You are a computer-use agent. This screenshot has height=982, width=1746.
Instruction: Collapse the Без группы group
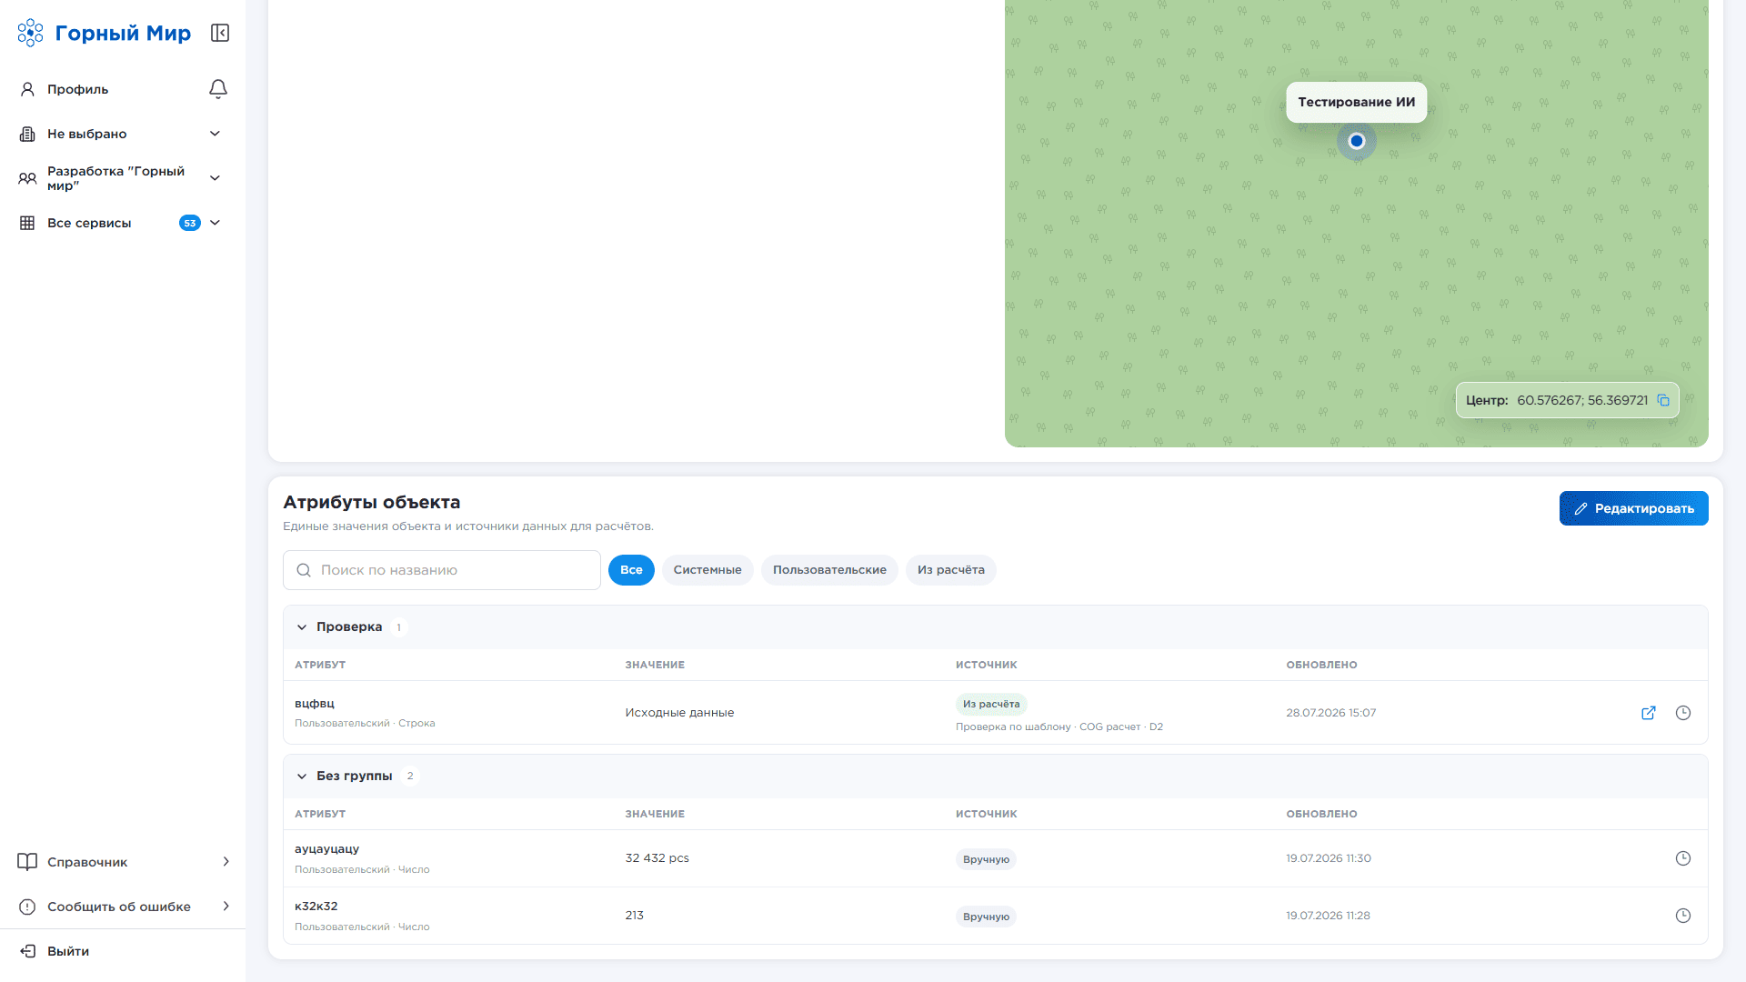coord(302,777)
